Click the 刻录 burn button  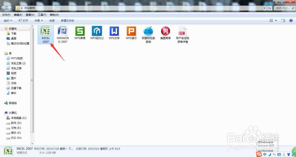(52, 20)
